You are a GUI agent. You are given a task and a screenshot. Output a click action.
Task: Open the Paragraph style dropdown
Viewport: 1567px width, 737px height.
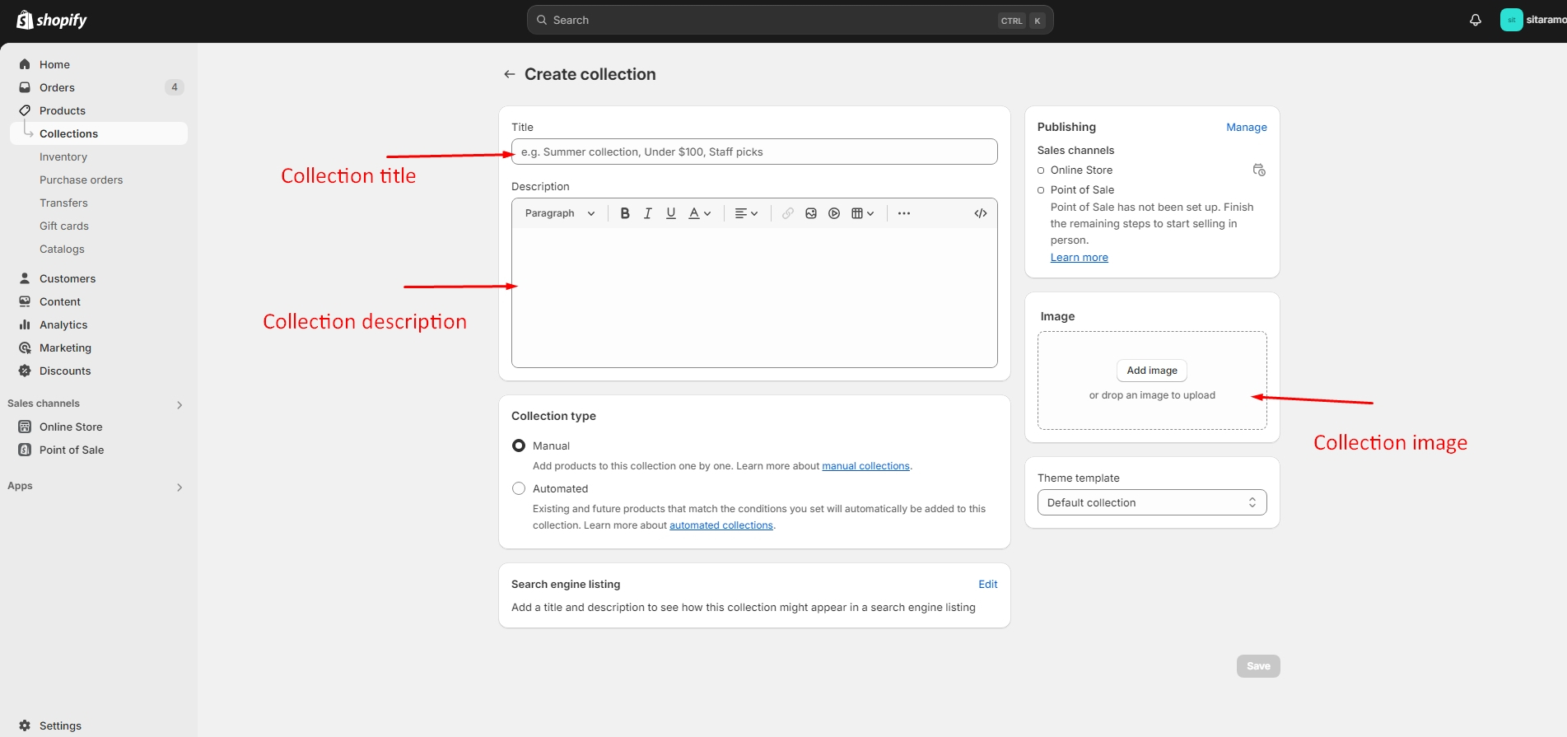[560, 213]
